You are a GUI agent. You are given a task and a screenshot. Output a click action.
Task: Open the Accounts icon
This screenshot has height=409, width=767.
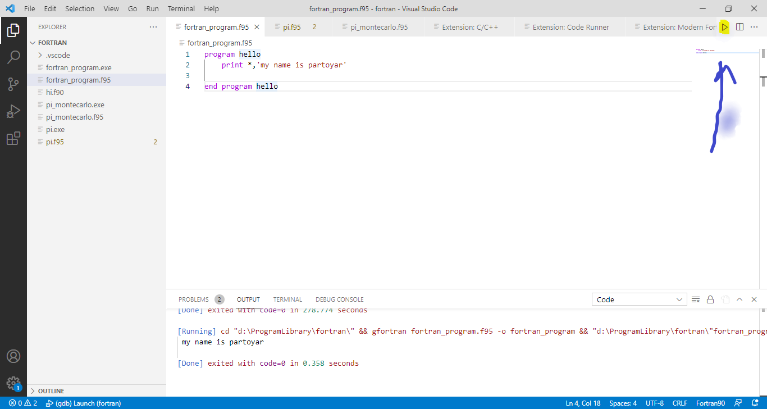point(13,356)
